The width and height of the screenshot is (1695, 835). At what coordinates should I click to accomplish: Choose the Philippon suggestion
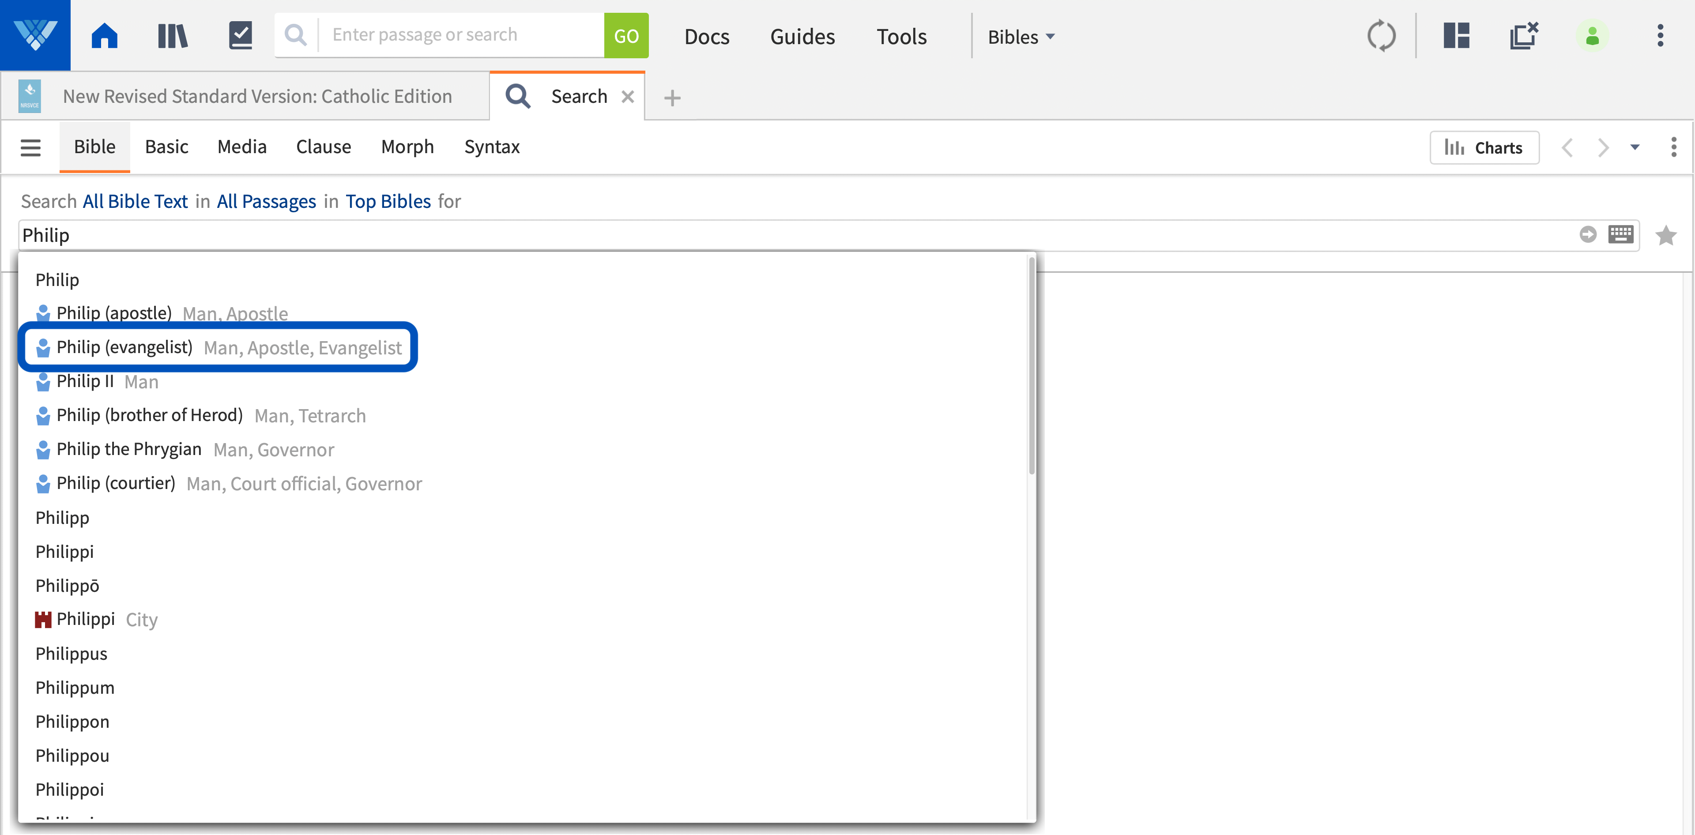pyautogui.click(x=72, y=722)
